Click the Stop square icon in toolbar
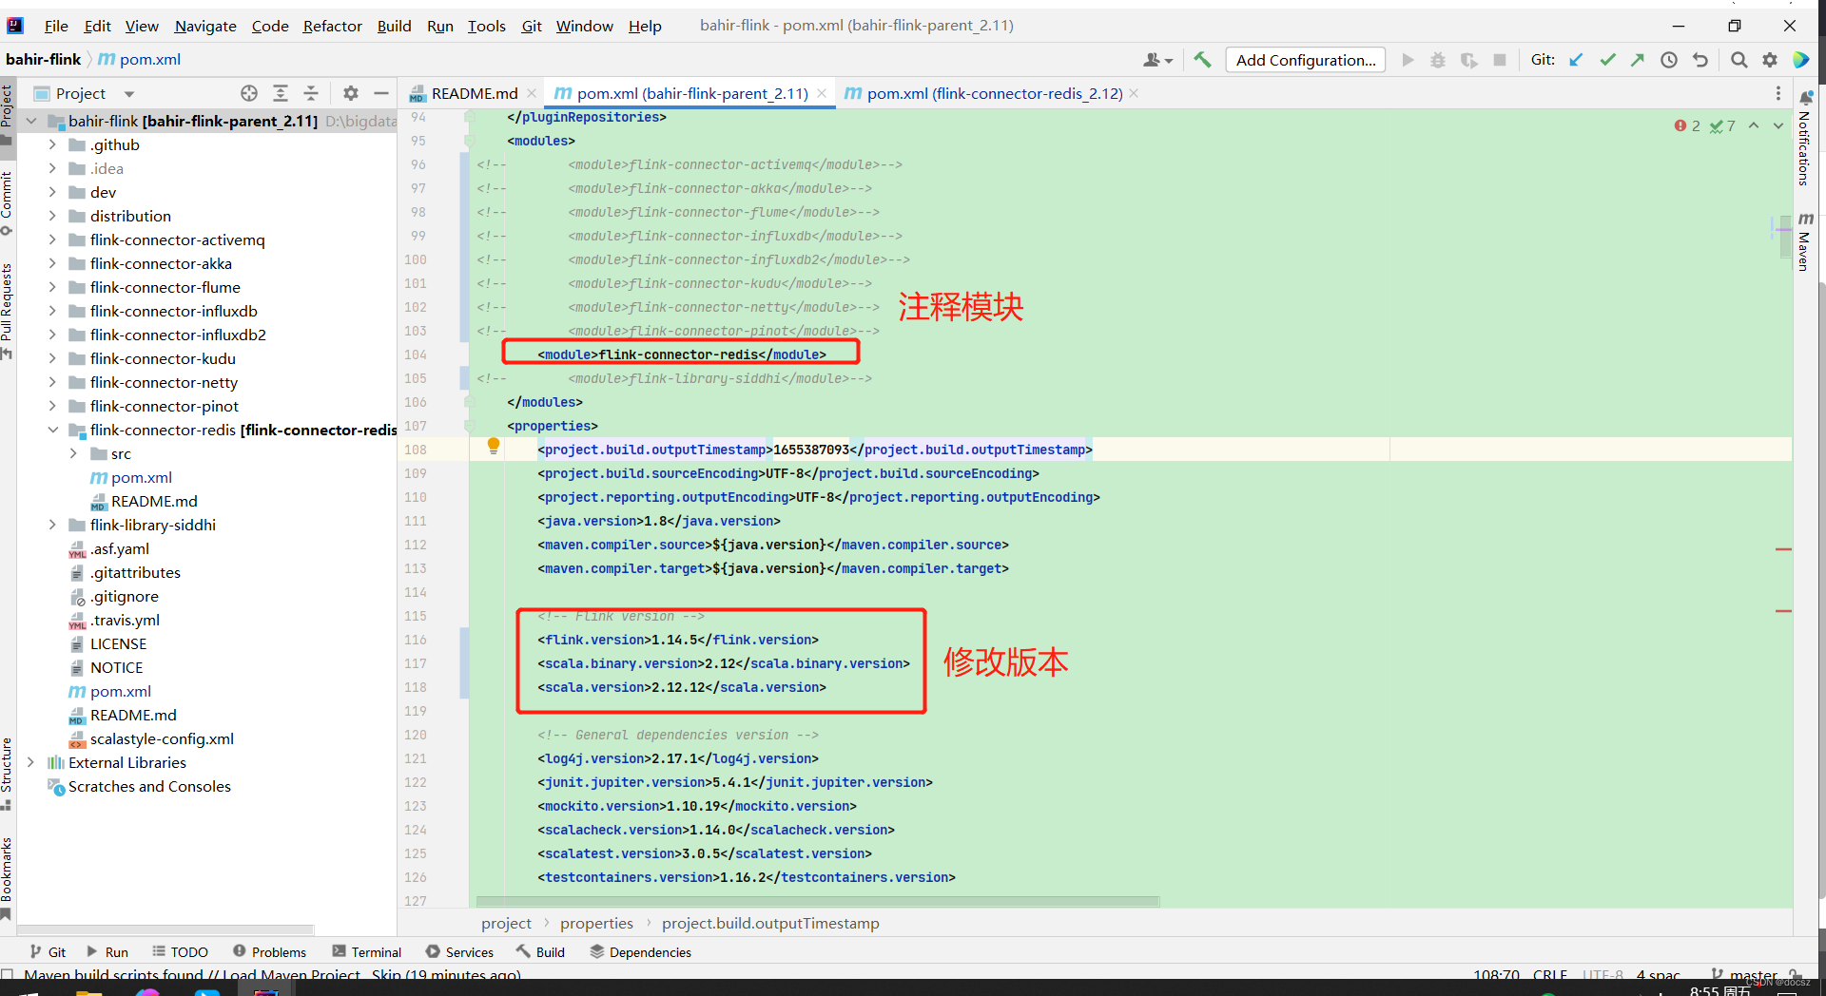This screenshot has width=1826, height=996. point(1500,60)
